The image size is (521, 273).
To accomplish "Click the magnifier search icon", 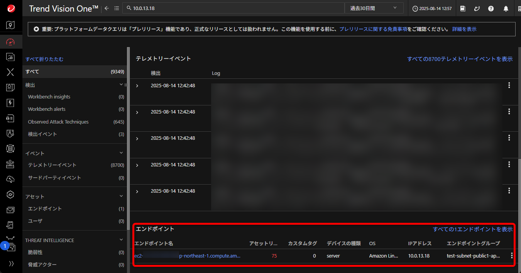I will click(x=129, y=8).
